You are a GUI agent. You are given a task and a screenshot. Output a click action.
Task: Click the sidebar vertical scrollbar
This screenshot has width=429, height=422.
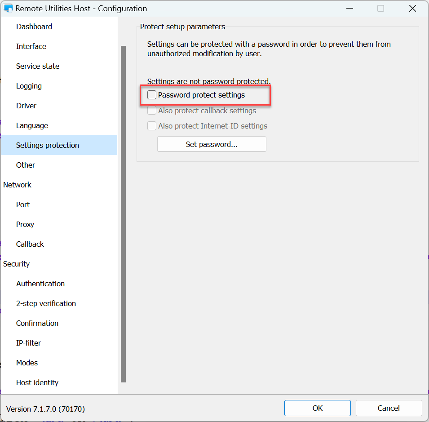(123, 213)
